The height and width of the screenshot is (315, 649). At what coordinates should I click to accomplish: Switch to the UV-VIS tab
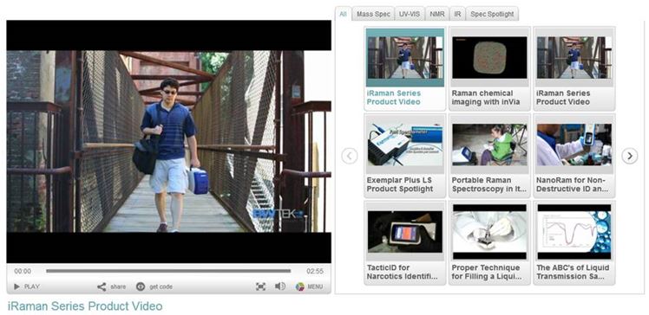pyautogui.click(x=410, y=14)
